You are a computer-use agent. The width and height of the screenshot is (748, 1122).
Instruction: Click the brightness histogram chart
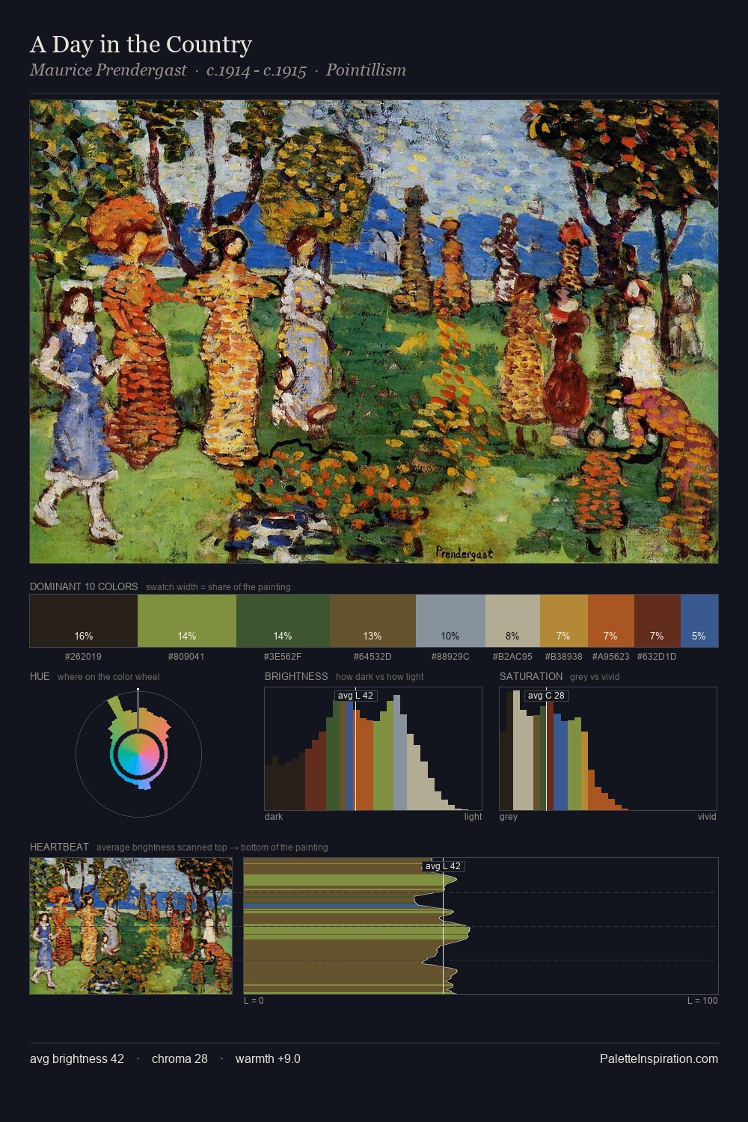click(373, 749)
